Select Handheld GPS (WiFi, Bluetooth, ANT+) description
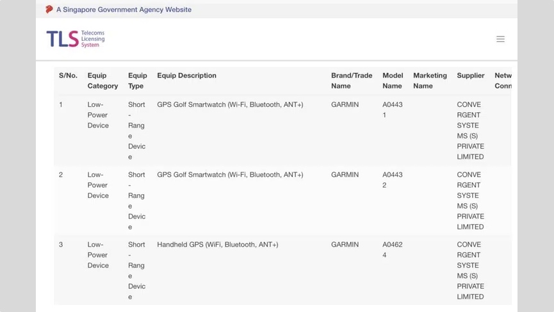Viewport: 554px width, 312px height. coord(218,245)
